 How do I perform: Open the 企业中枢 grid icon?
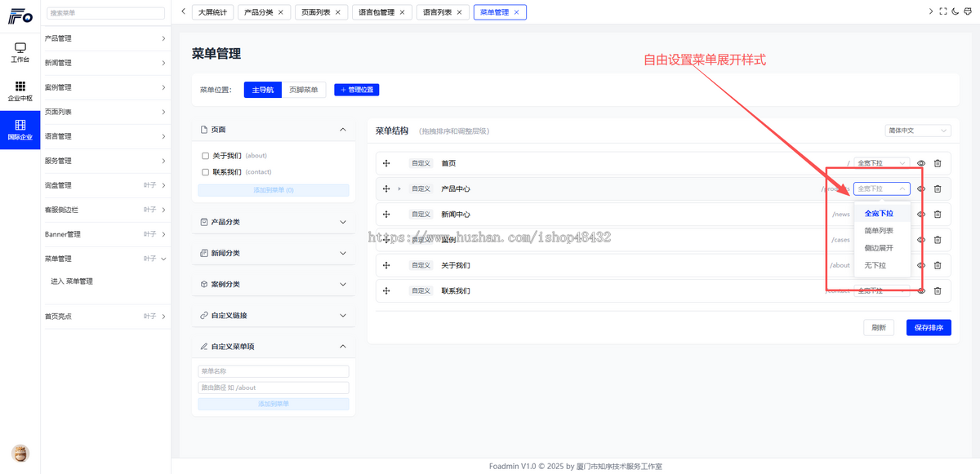tap(20, 91)
